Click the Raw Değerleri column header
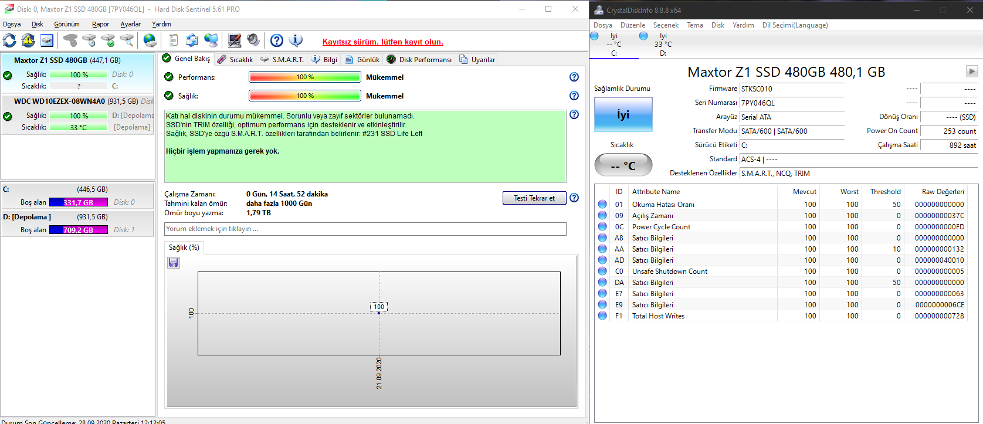 coord(943,192)
